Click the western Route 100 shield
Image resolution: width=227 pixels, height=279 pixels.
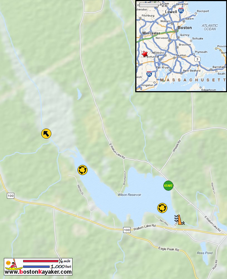coord(11,196)
